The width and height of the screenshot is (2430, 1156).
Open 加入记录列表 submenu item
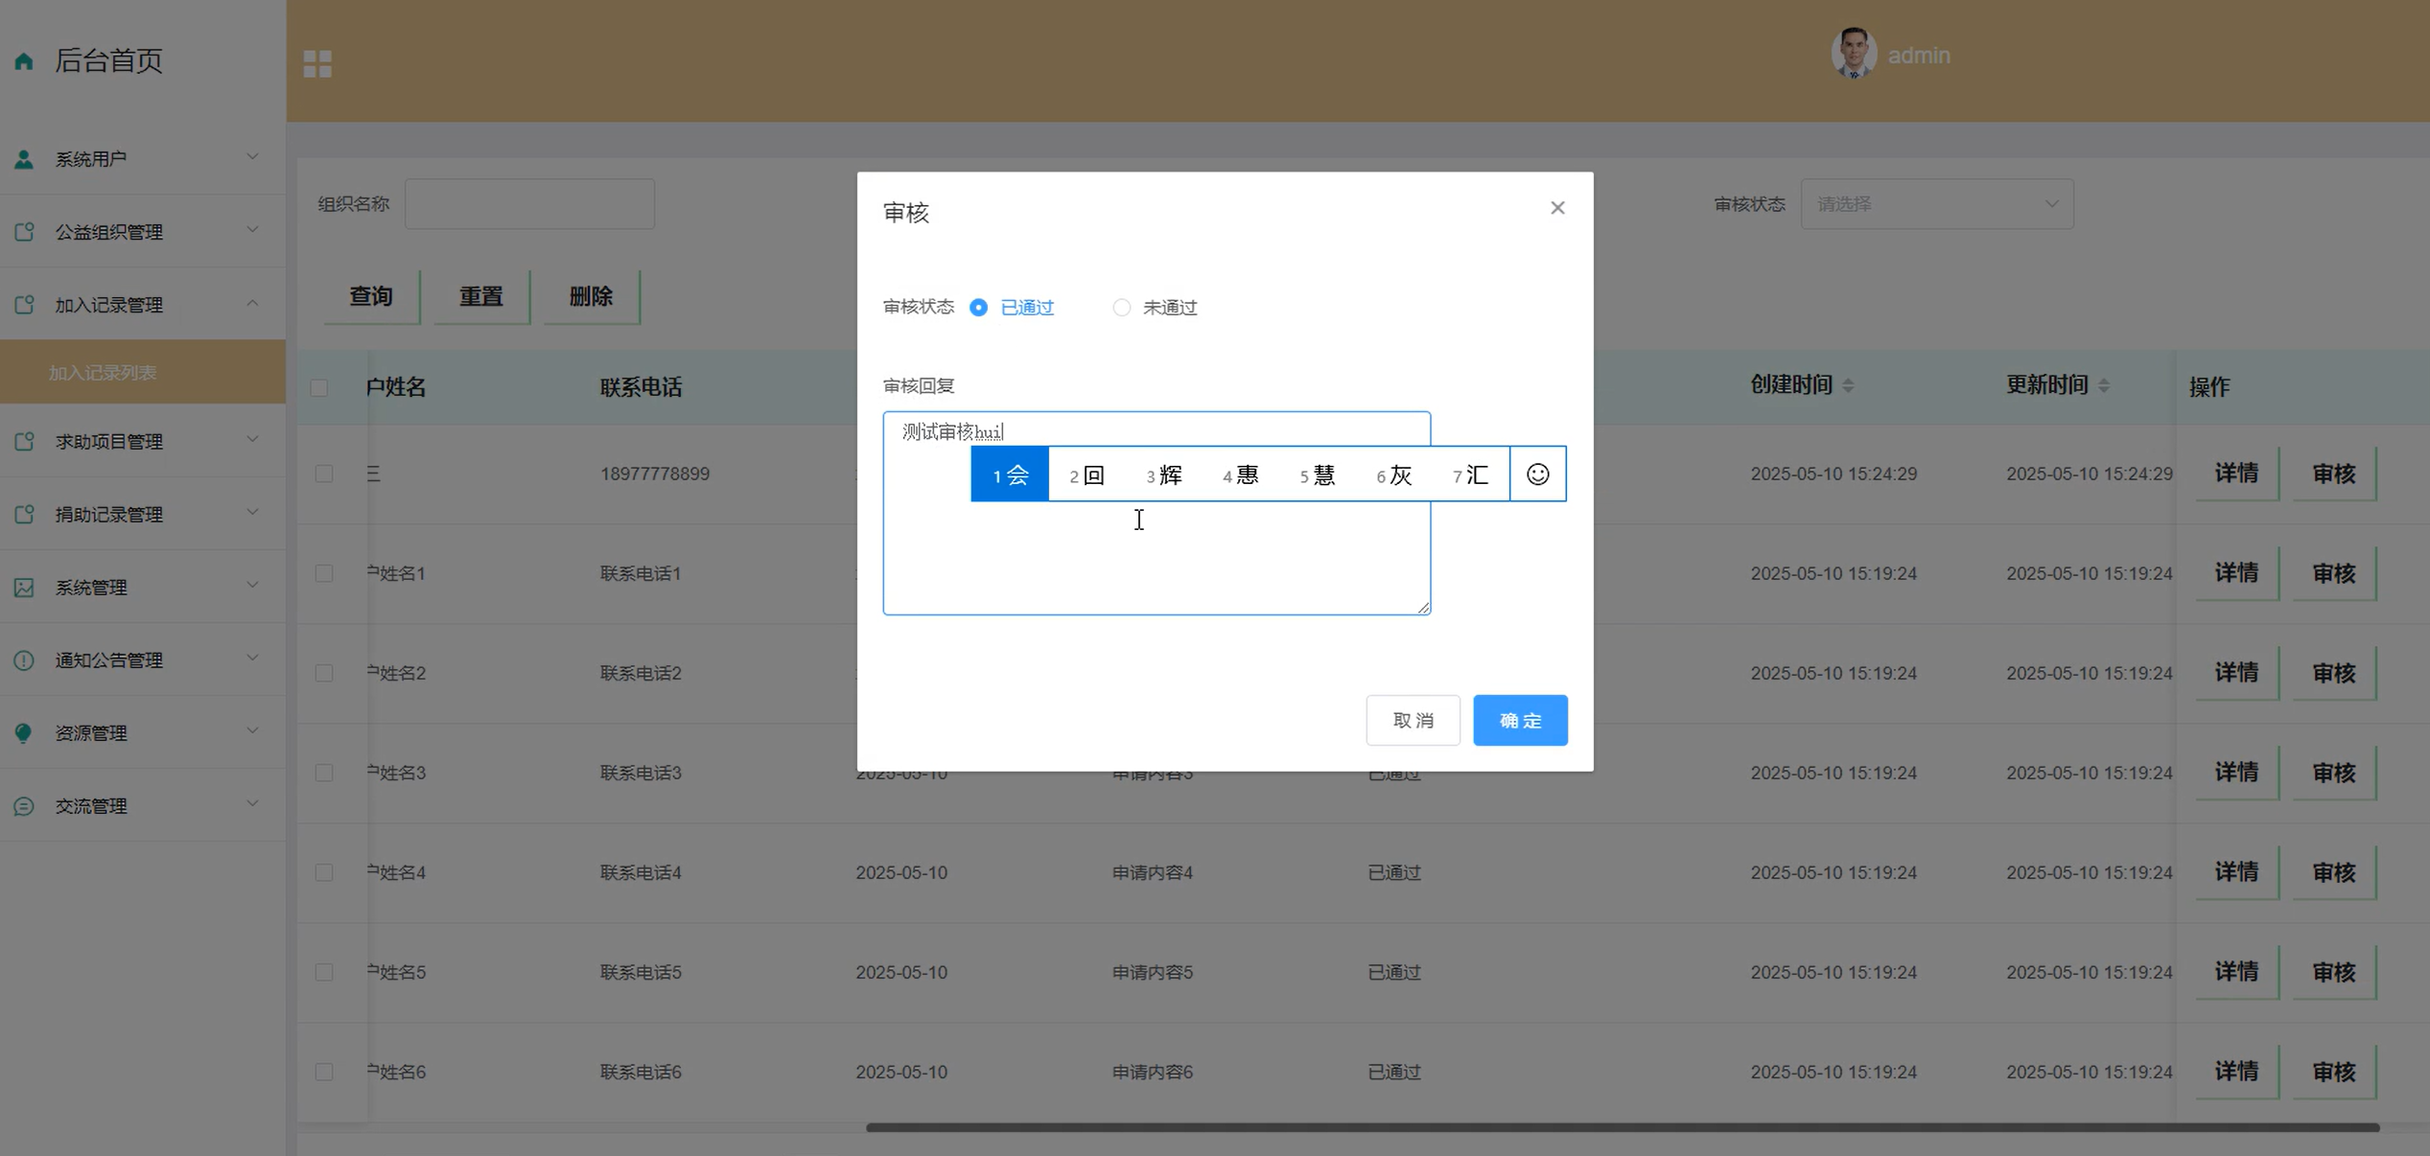[103, 373]
